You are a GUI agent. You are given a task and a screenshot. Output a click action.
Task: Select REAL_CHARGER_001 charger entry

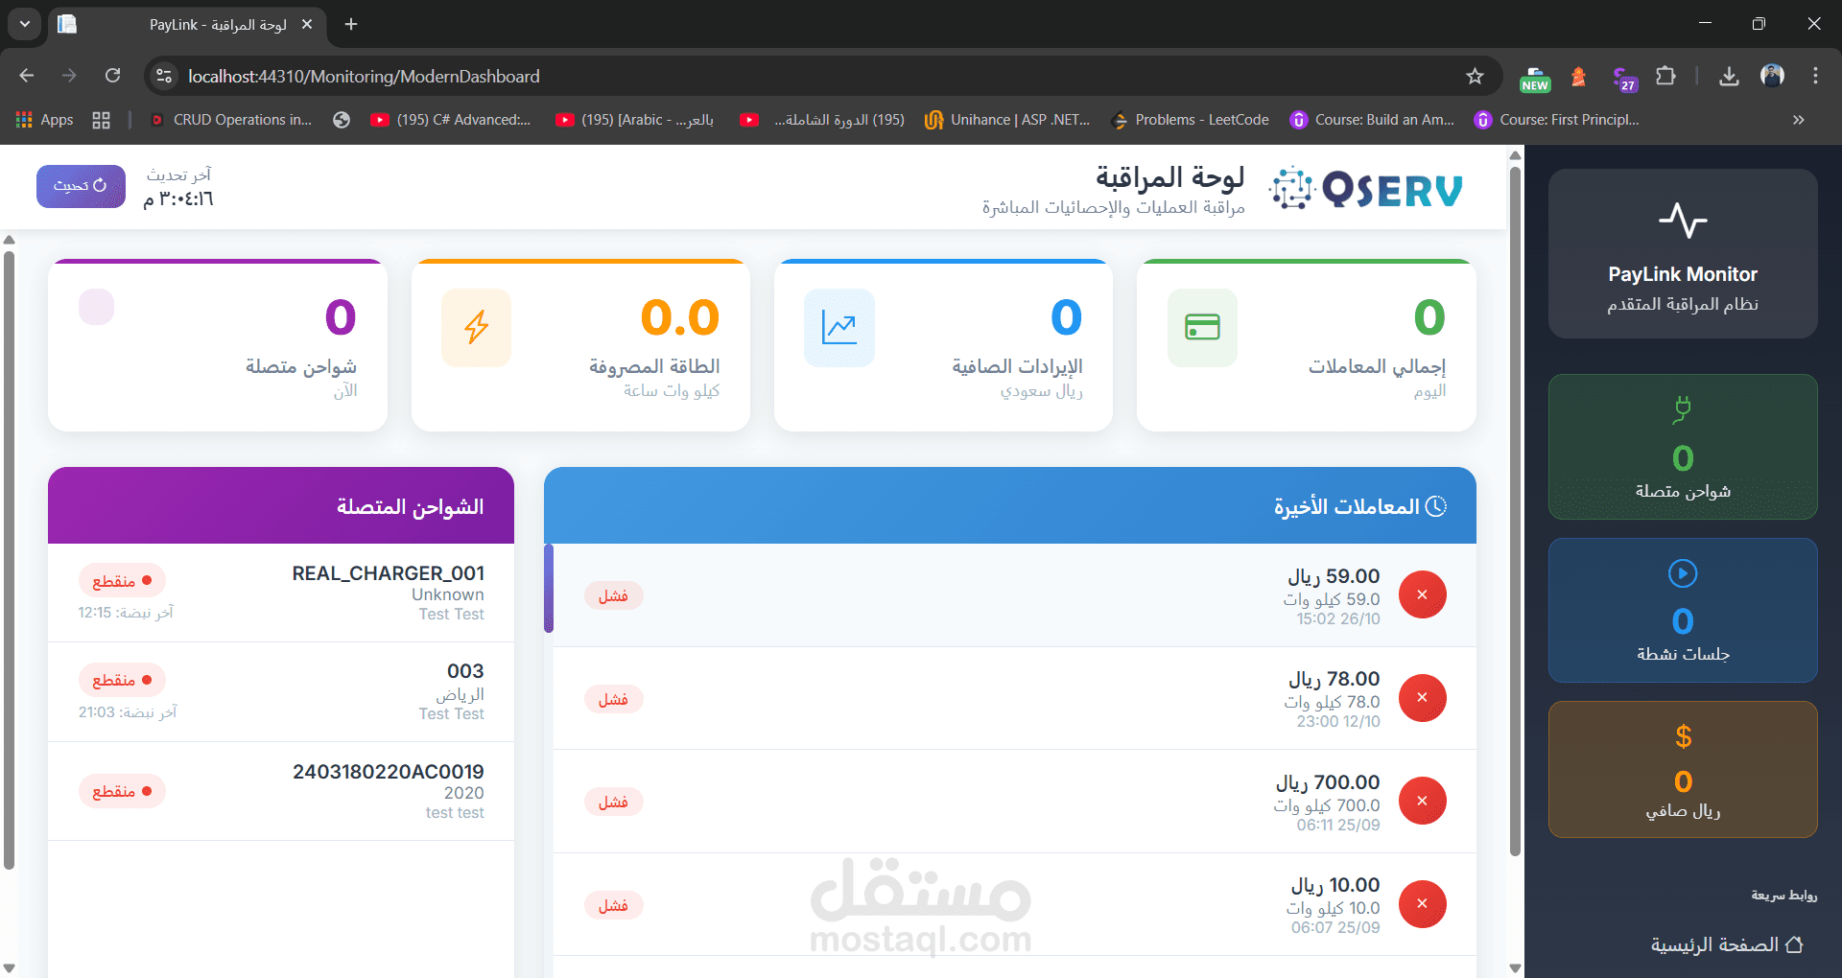281,593
